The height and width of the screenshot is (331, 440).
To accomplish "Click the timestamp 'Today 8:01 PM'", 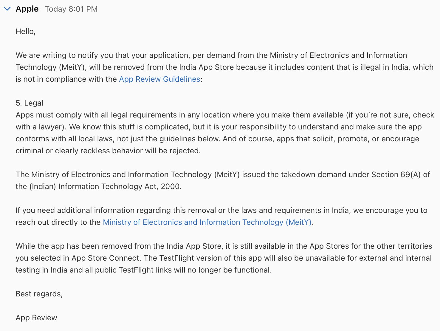I will [71, 9].
